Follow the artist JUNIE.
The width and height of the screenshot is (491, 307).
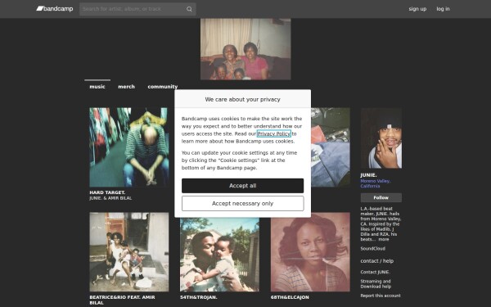coord(381,197)
